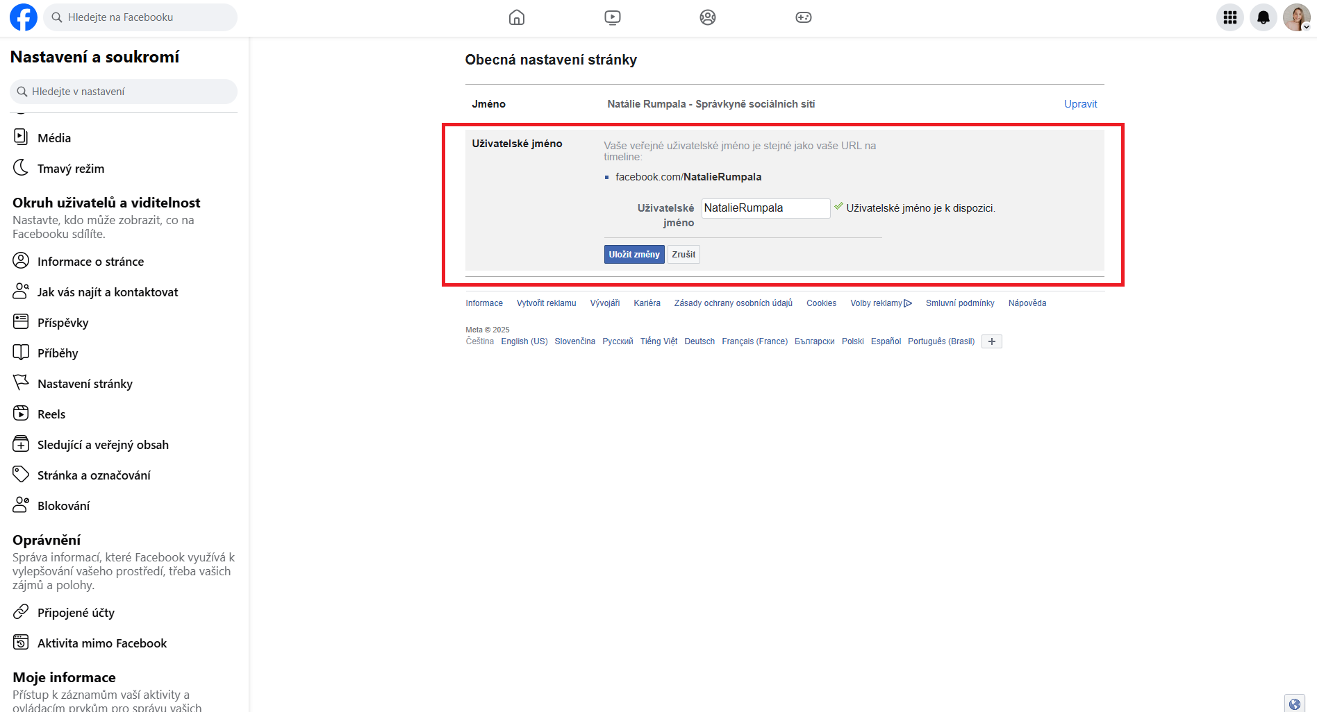Switch language to Tiếng Việt
Screen dimensions: 1317x712
(658, 341)
